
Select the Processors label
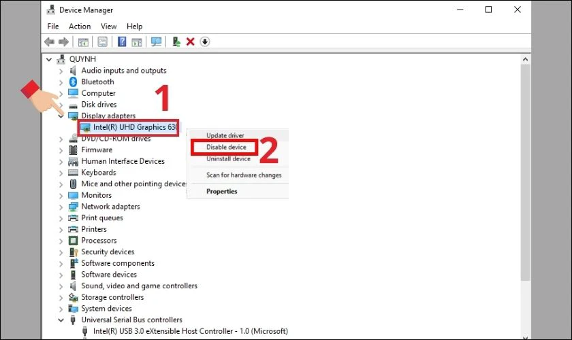(x=99, y=241)
